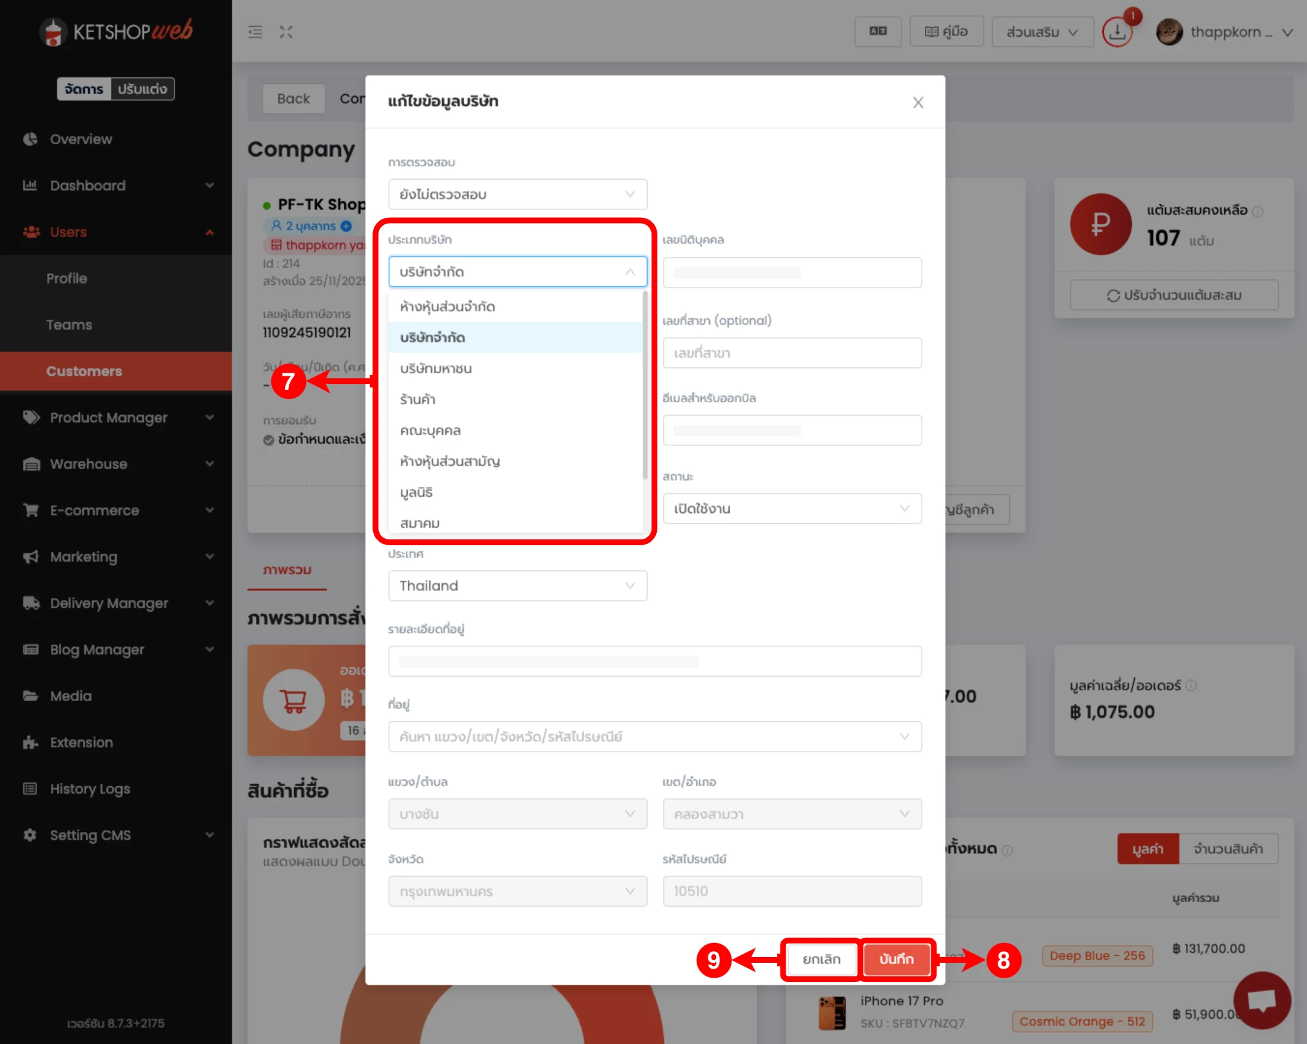Click the red บันทึก save button
Image resolution: width=1307 pixels, height=1044 pixels.
coord(896,960)
